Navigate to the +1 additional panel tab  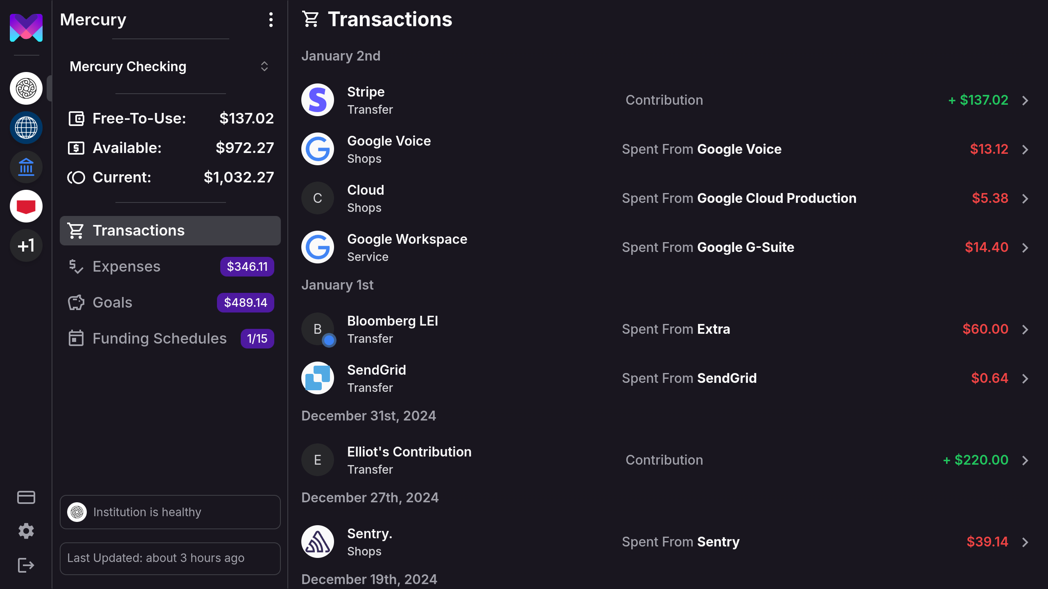click(26, 246)
